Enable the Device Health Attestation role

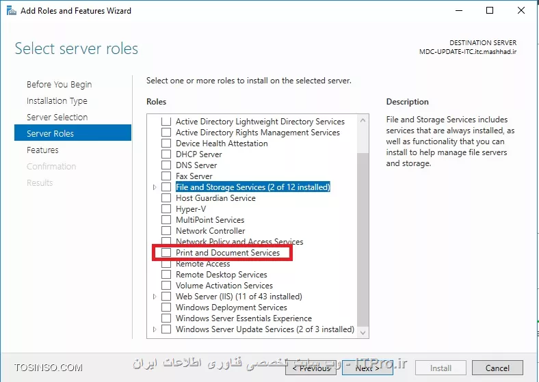166,144
